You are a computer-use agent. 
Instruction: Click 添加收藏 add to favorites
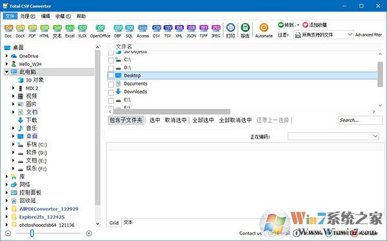coord(315,25)
